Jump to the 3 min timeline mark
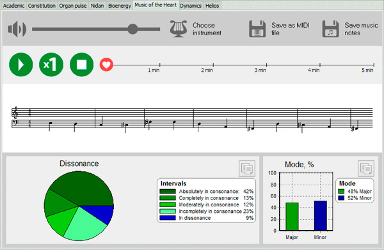Viewport: 384px width, 250px height. 266,65
